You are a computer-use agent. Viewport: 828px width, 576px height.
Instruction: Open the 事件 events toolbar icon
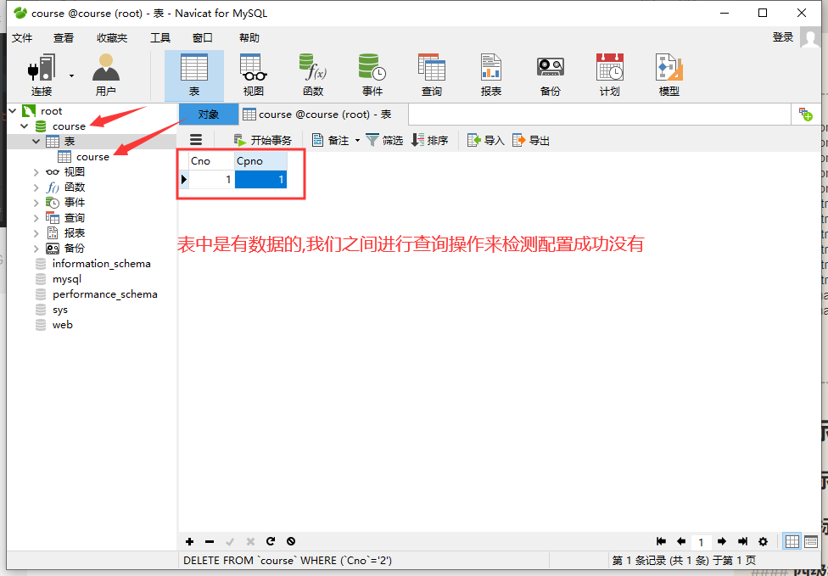click(372, 75)
